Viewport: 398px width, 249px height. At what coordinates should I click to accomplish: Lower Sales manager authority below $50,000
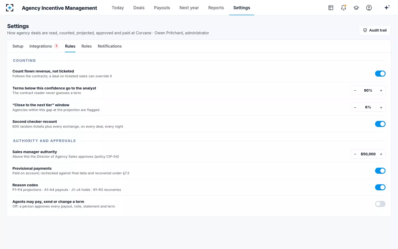[x=355, y=154]
